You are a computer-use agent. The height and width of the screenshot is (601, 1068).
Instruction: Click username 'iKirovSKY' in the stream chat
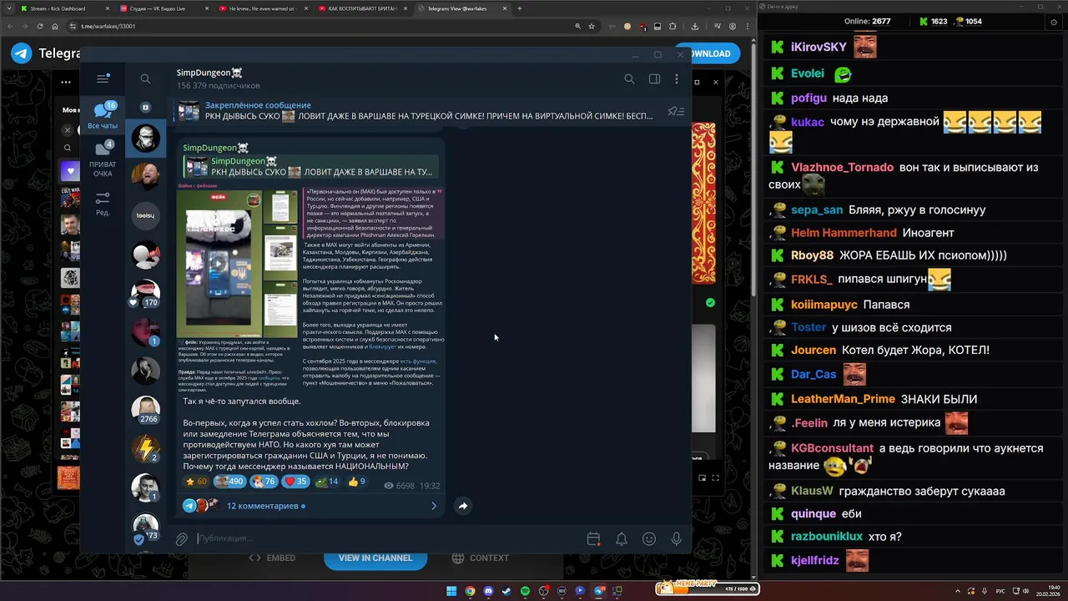tap(819, 47)
